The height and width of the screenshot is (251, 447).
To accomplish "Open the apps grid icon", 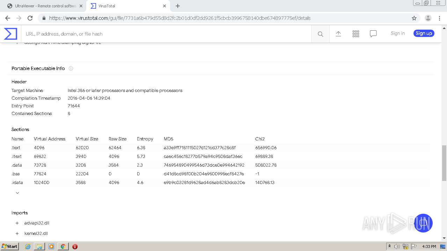I will (x=356, y=34).
